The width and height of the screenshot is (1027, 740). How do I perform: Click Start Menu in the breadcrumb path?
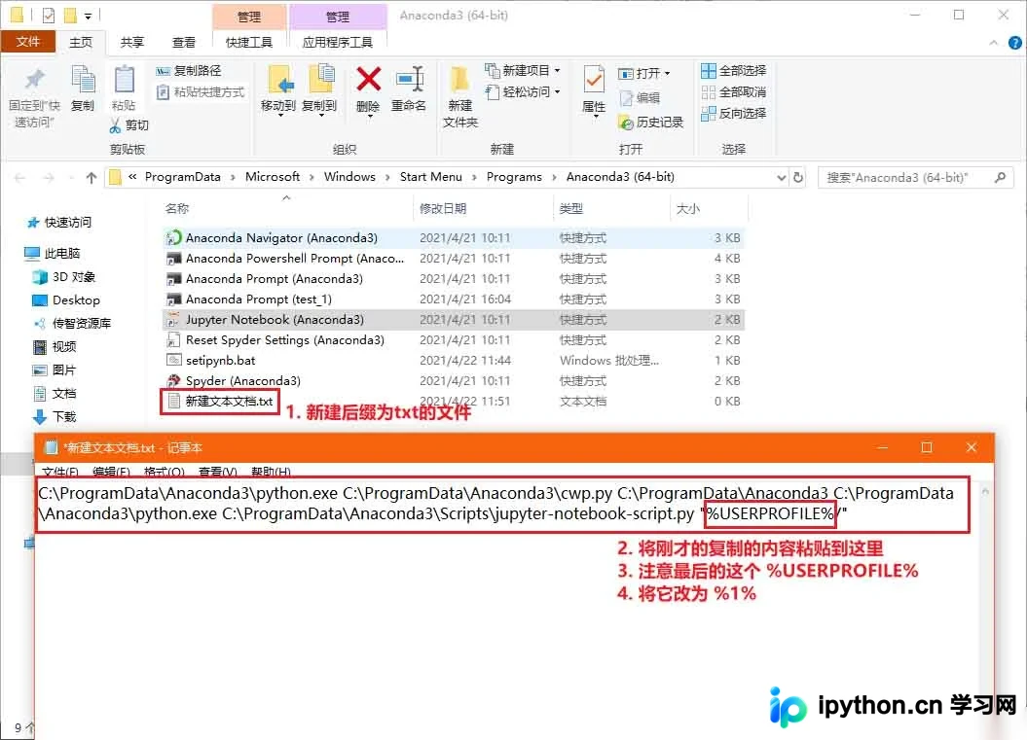431,177
